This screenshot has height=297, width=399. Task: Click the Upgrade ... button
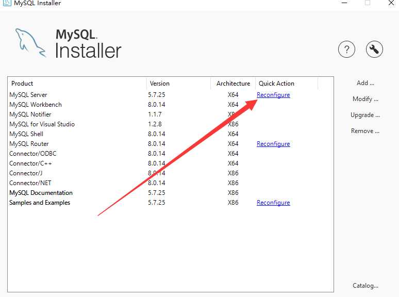click(365, 115)
